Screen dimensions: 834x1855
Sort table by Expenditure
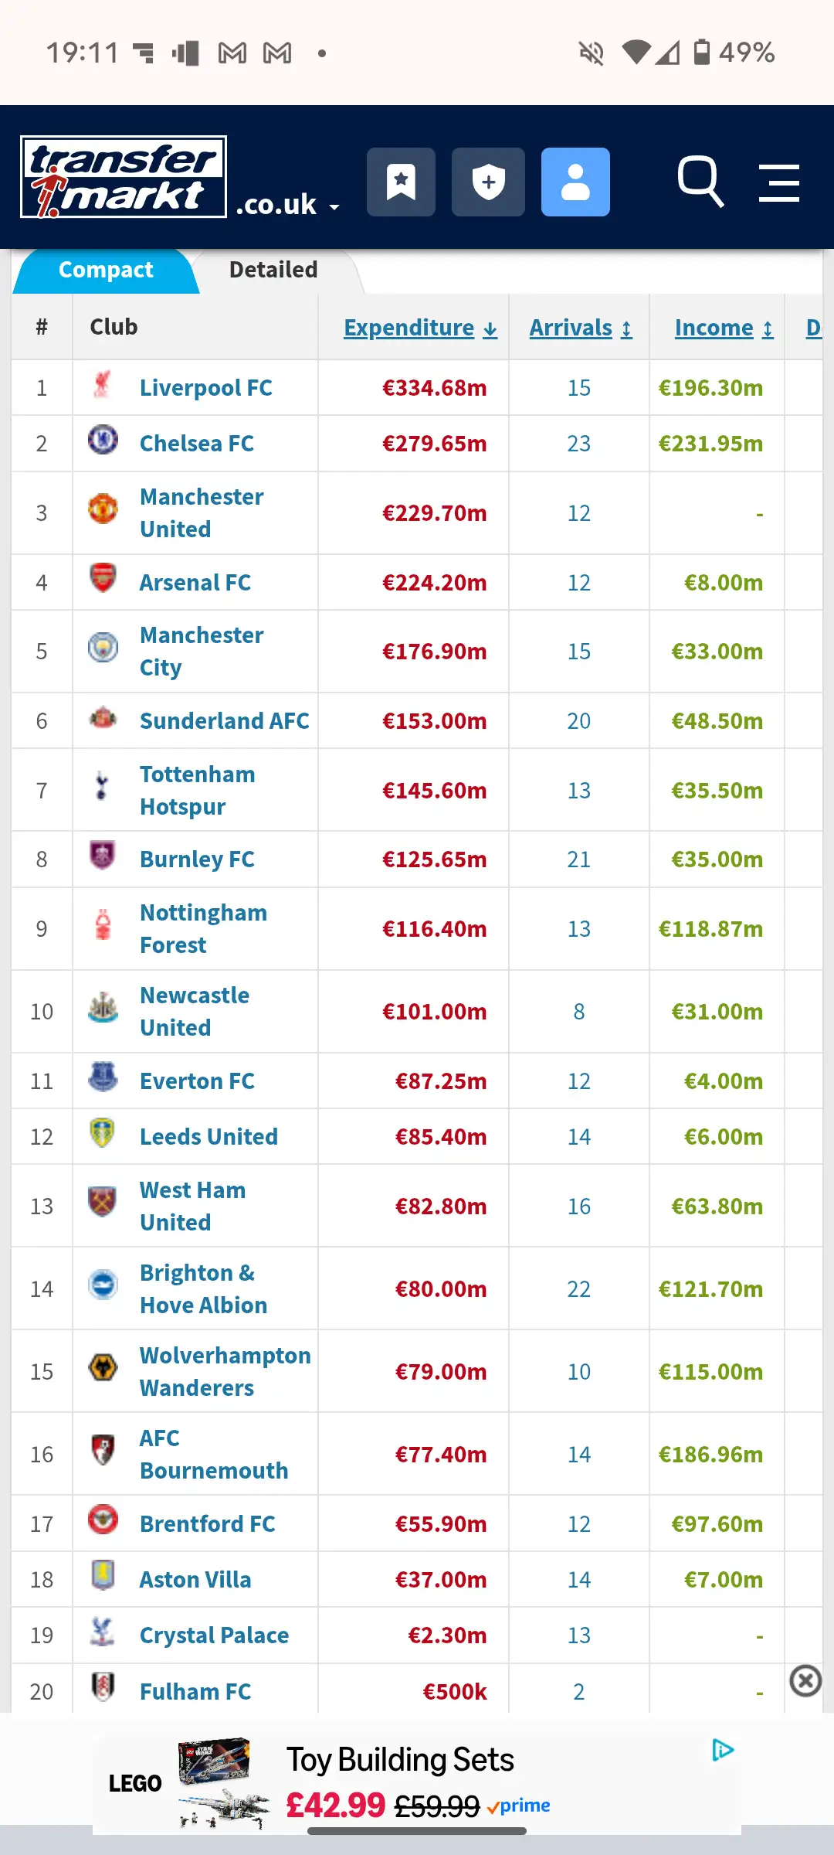point(420,328)
